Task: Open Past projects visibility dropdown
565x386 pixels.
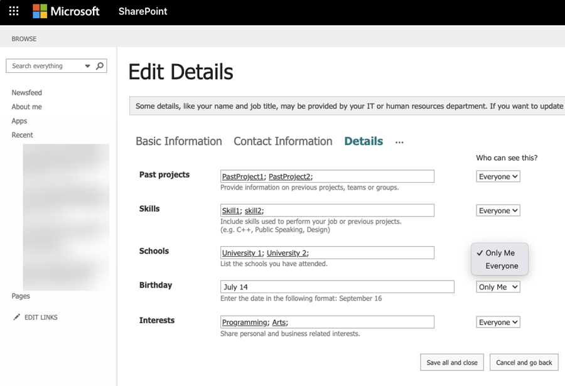Action: tap(498, 176)
